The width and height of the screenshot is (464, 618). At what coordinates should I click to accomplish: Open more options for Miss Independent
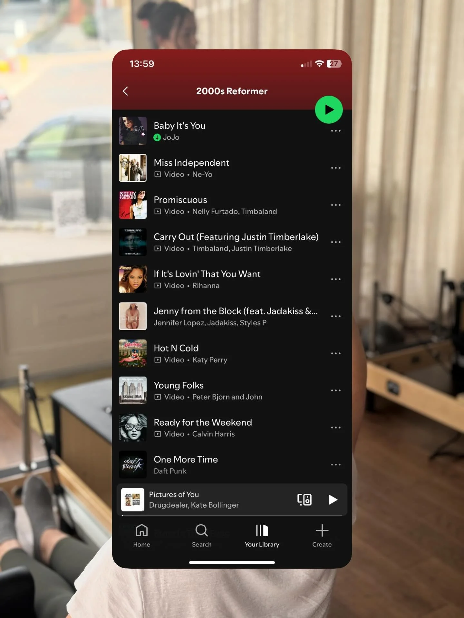(x=336, y=168)
